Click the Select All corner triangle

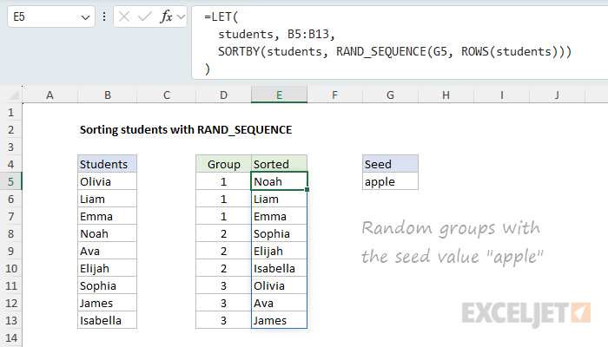click(x=14, y=95)
